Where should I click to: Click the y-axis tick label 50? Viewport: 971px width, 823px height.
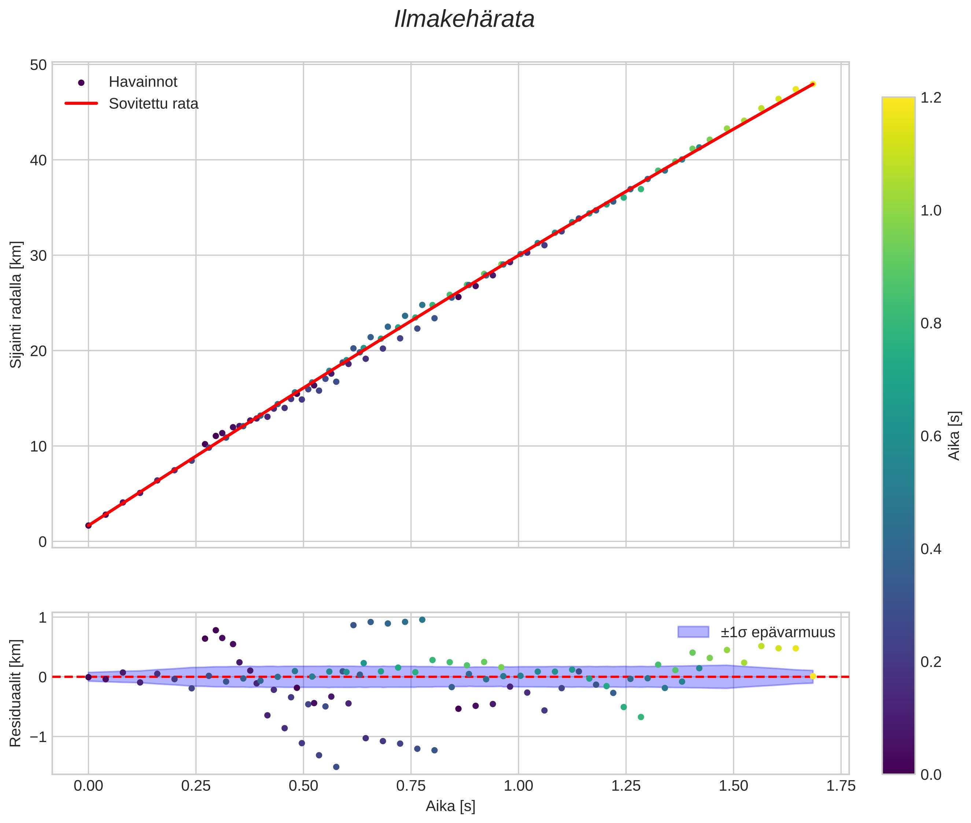[x=38, y=65]
